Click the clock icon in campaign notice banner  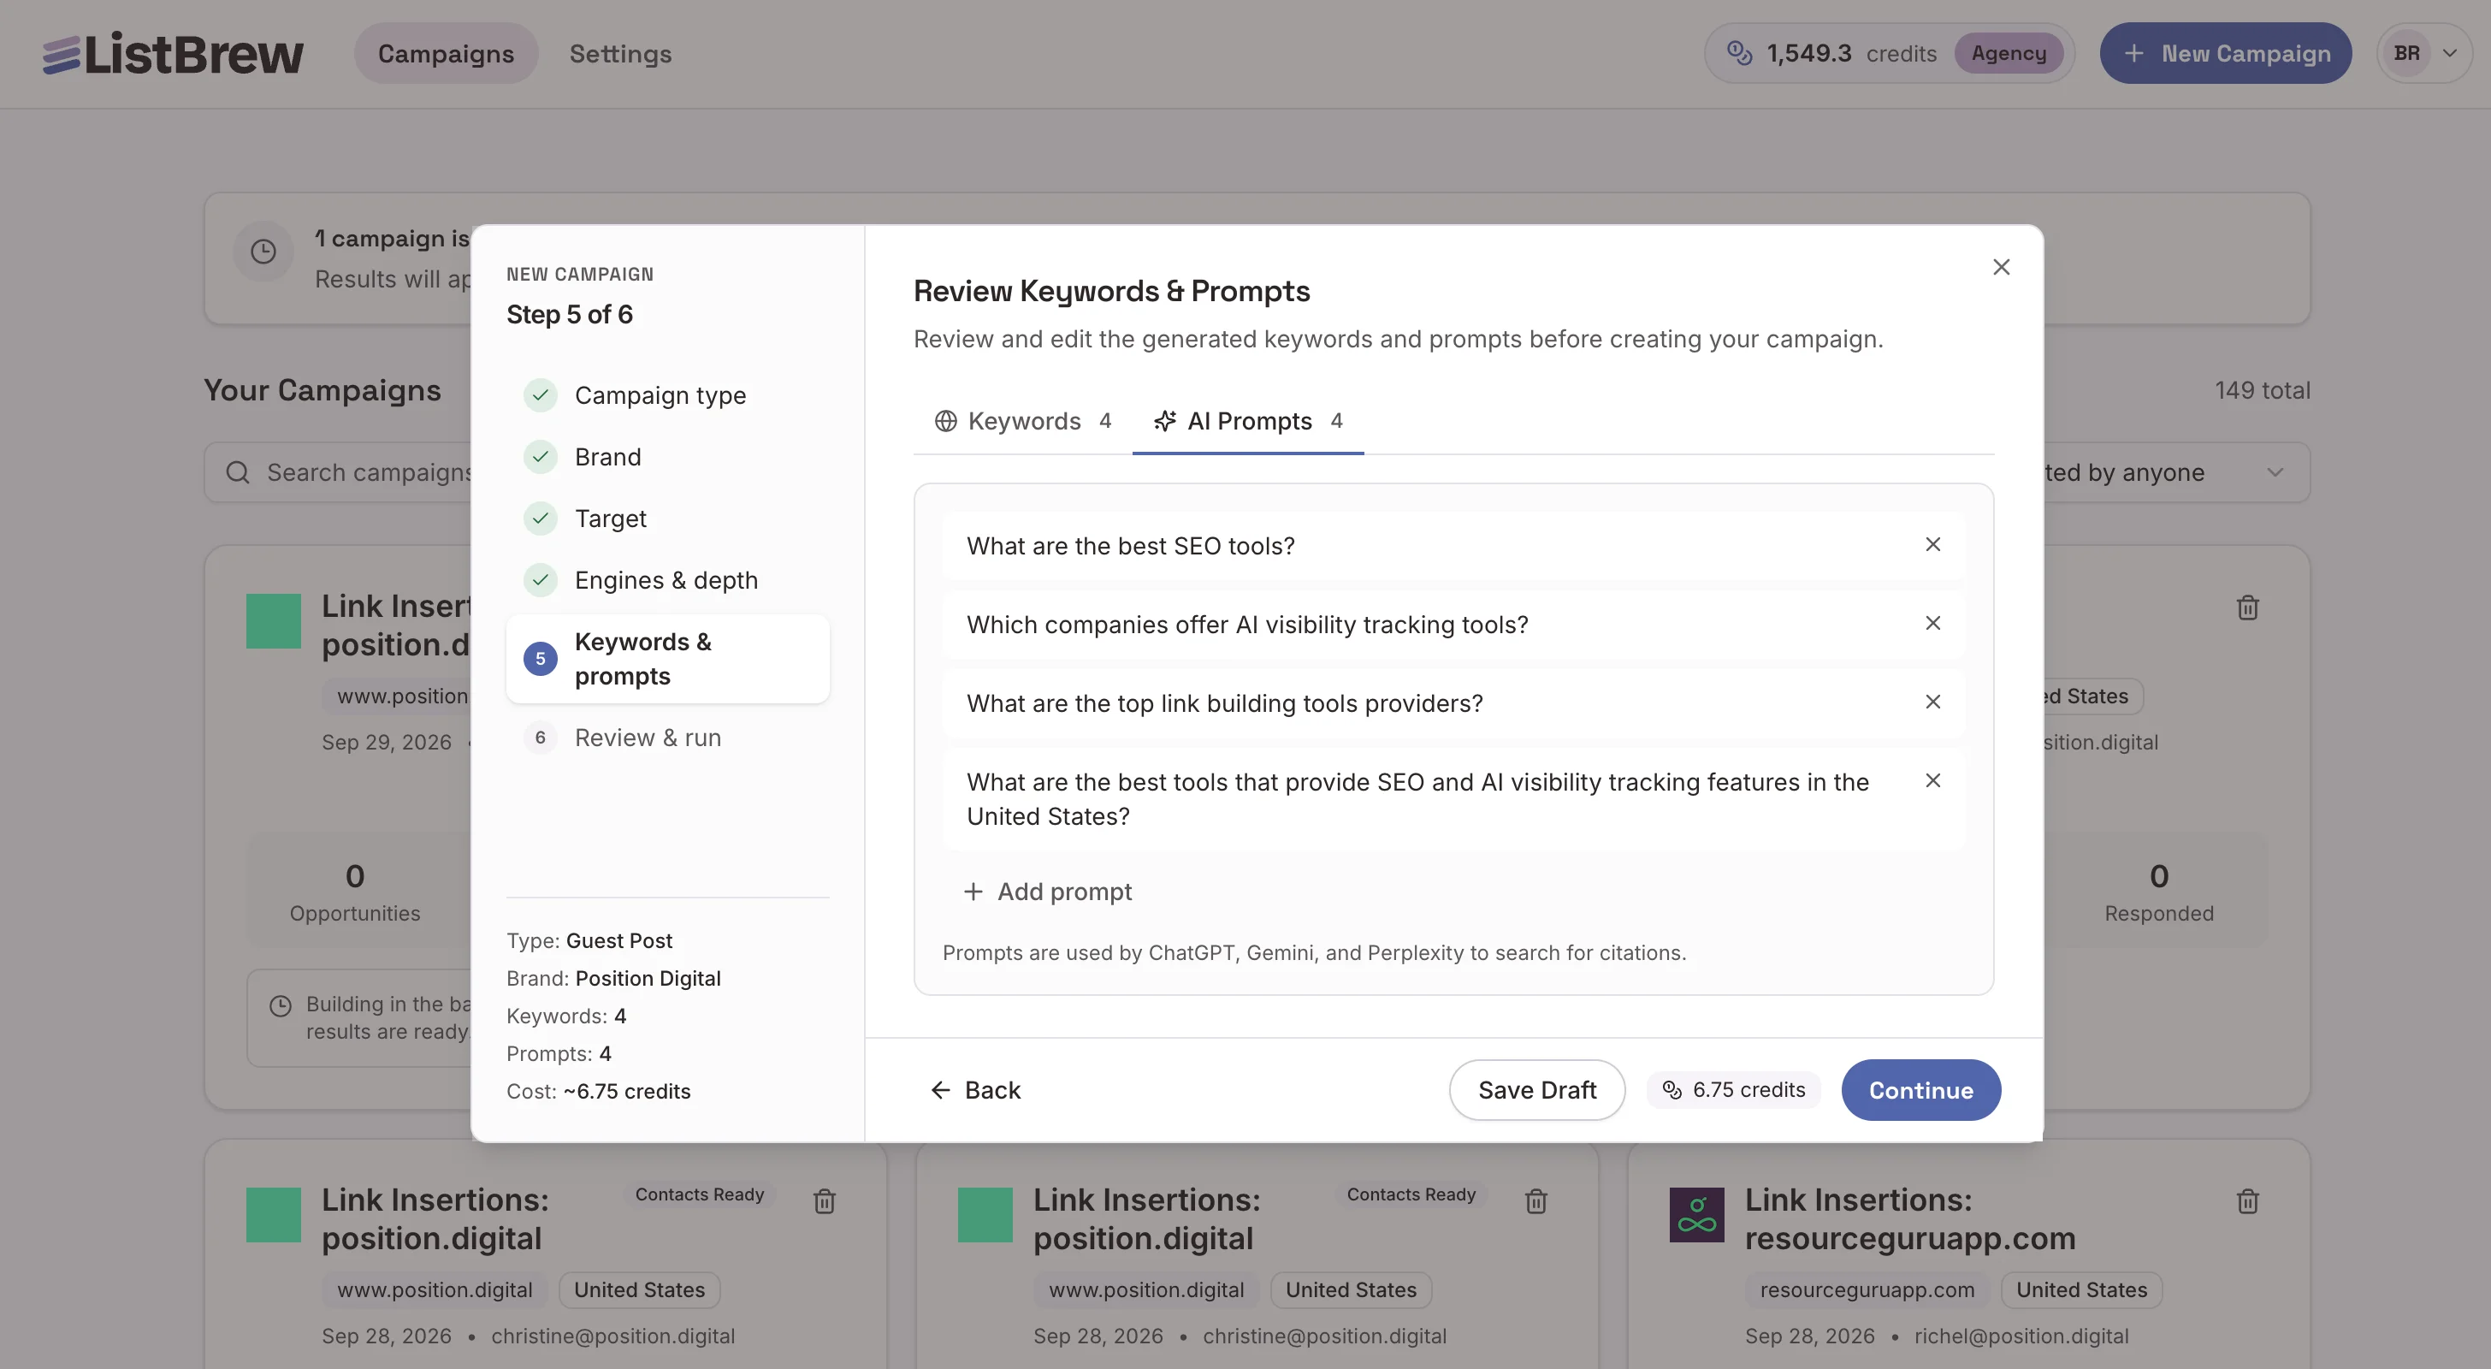[263, 252]
